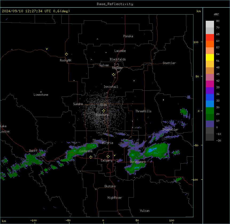The width and height of the screenshot is (230, 224).
Task: Select the Cochrane label
Action: pyautogui.click(x=86, y=151)
